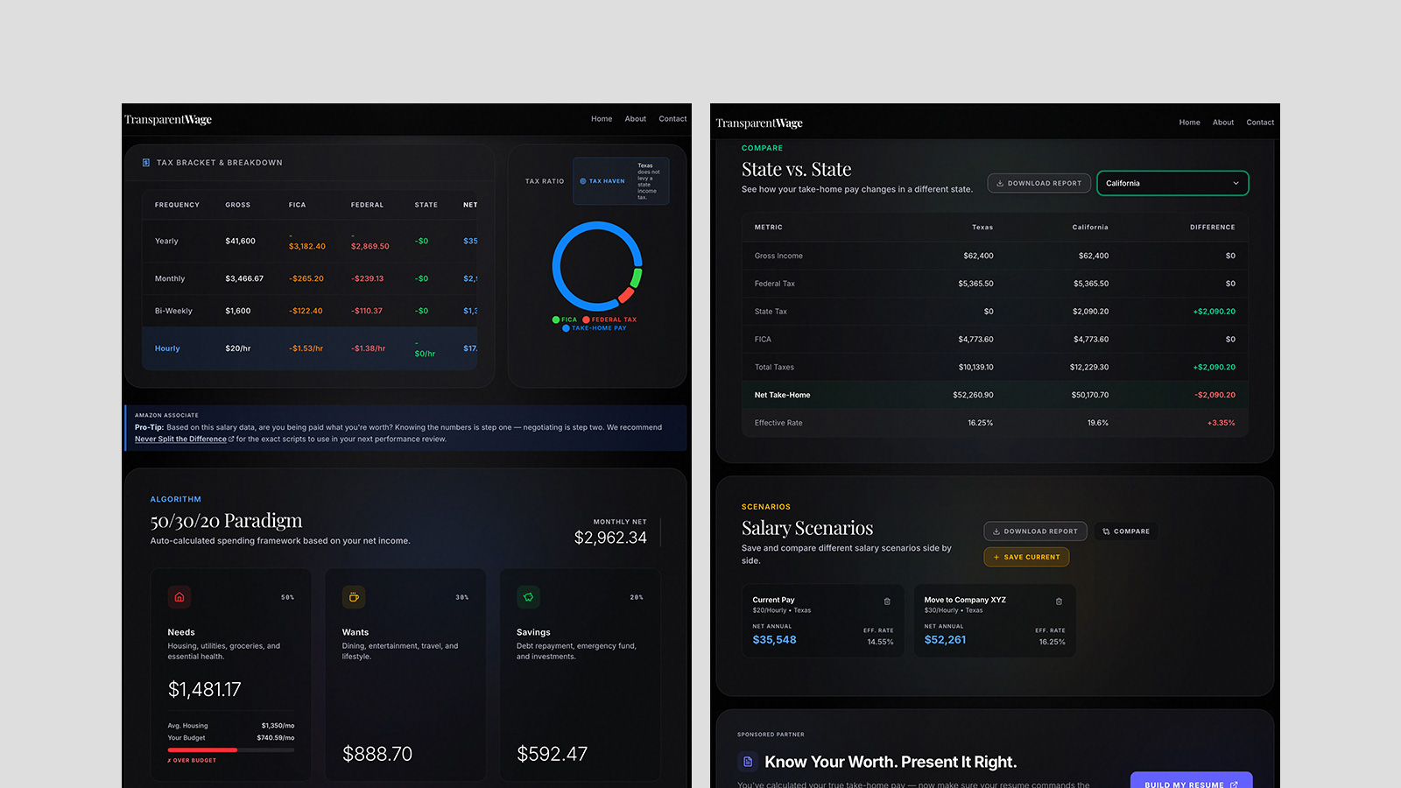Screen dimensions: 1401x788
Task: Click the Tax Bracket & Breakdown panel icon
Action: coord(146,163)
